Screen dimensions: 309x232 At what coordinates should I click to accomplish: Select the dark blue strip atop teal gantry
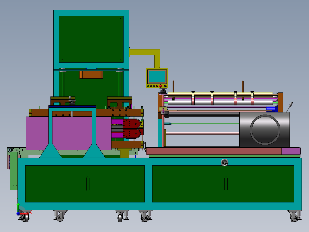[72, 107]
